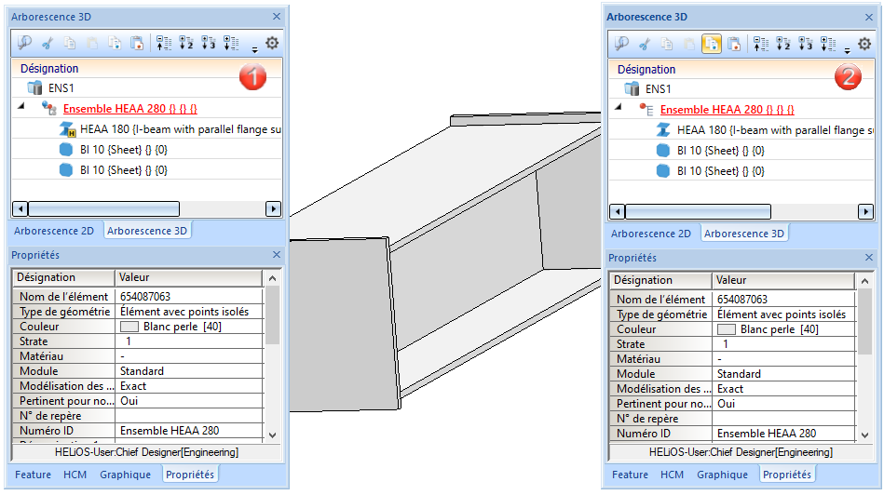
Task: Click right scroll arrow of left tree scrollbar
Action: [x=273, y=209]
